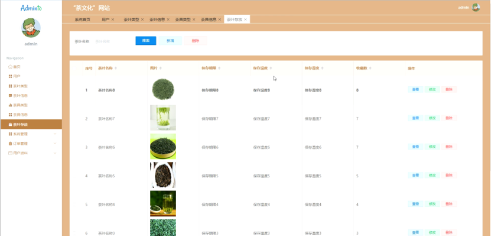View row 茶叶名称4 with 查看

(415, 204)
